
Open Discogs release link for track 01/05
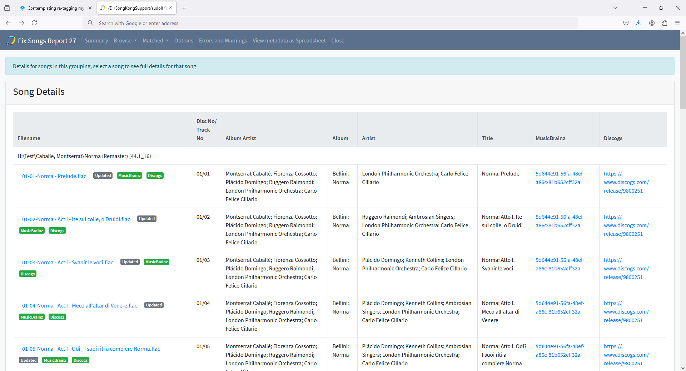point(626,355)
